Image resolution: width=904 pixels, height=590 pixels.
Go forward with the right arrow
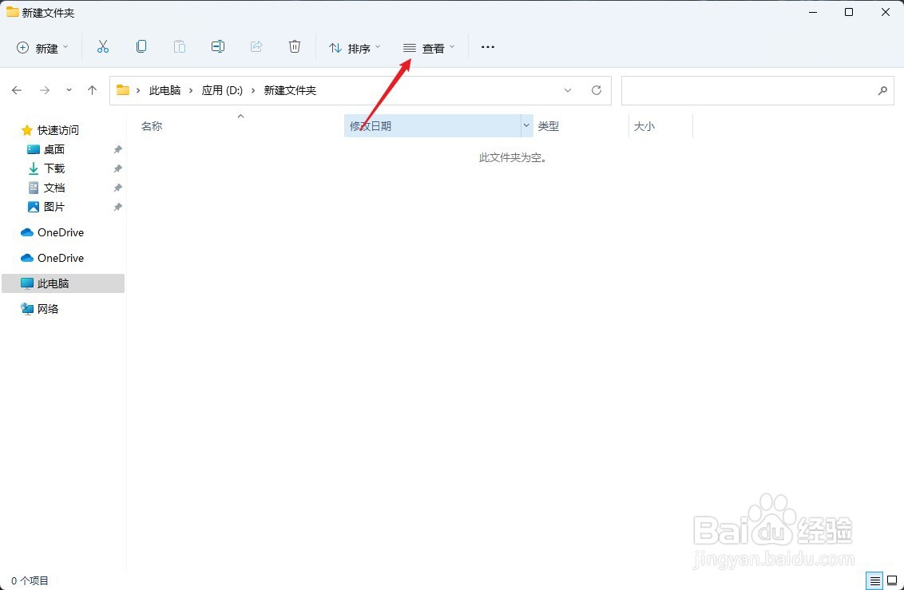tap(45, 90)
